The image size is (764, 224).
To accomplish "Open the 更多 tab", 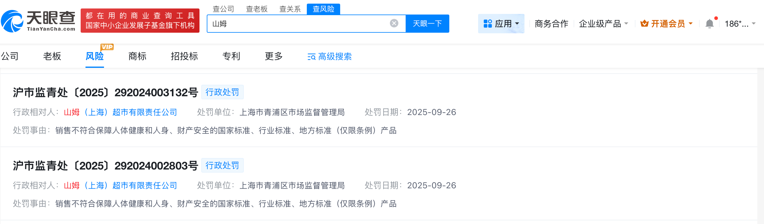I will [x=274, y=56].
